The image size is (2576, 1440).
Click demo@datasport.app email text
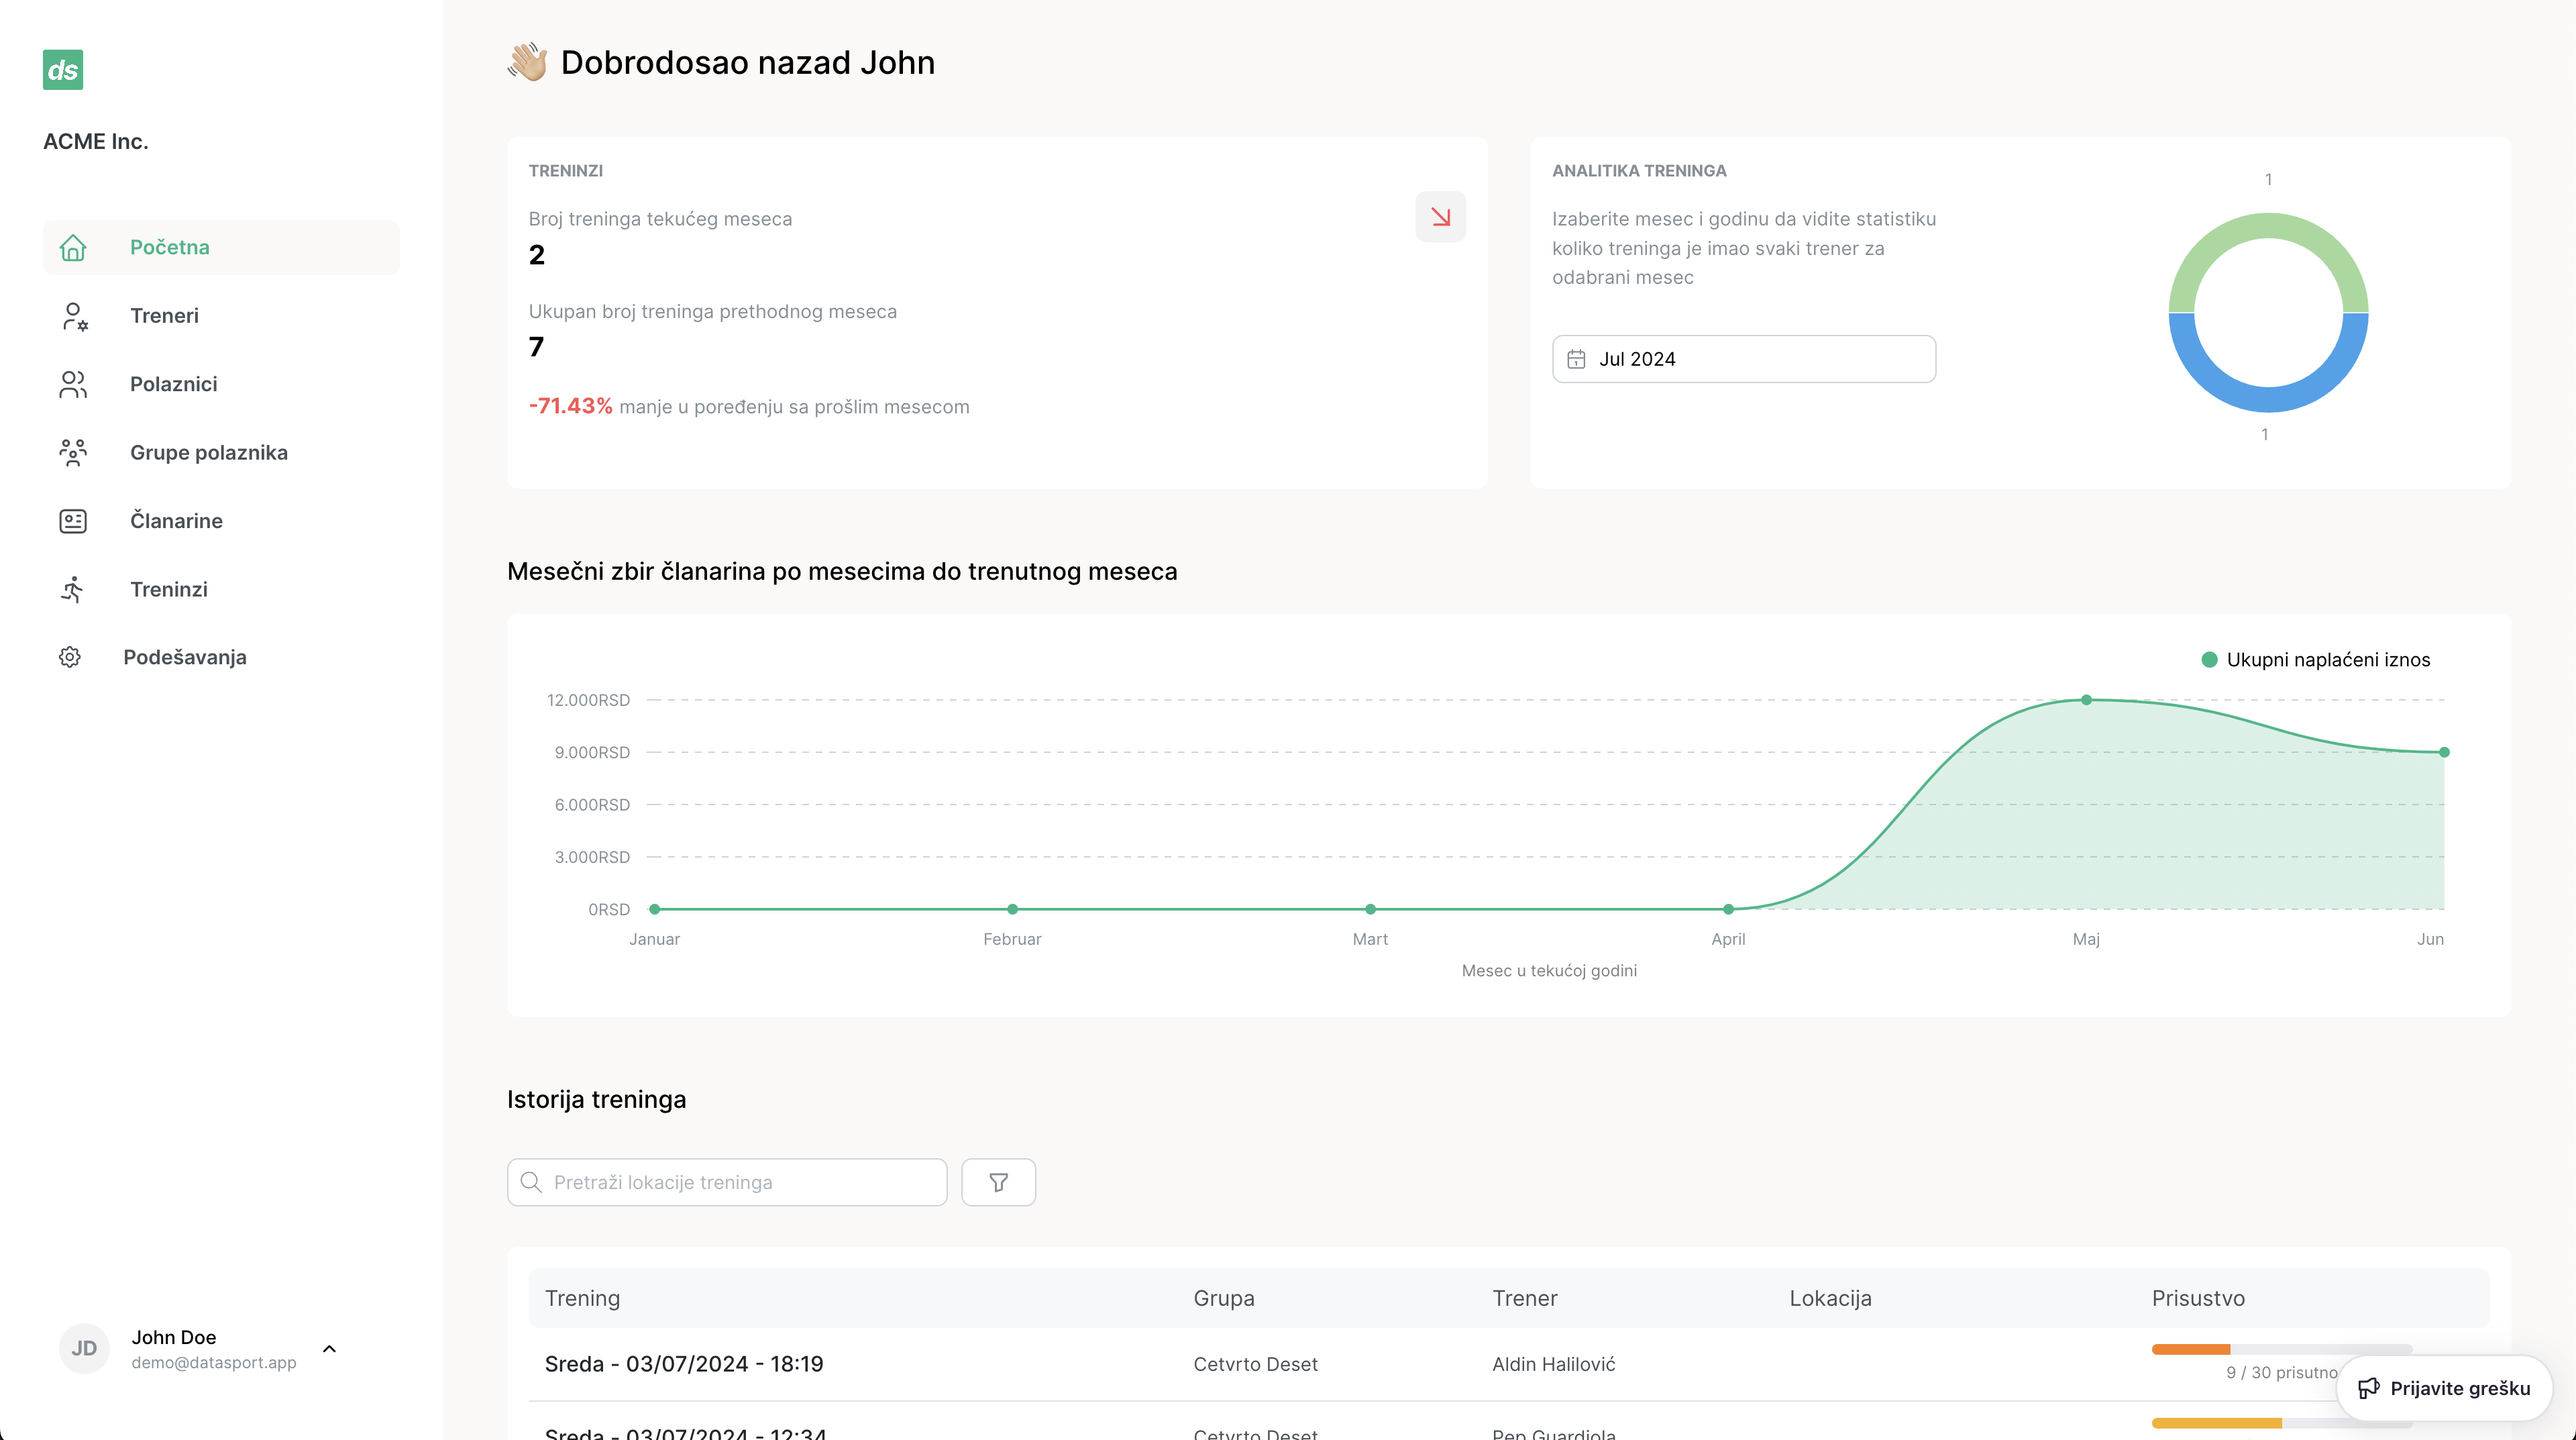(214, 1363)
